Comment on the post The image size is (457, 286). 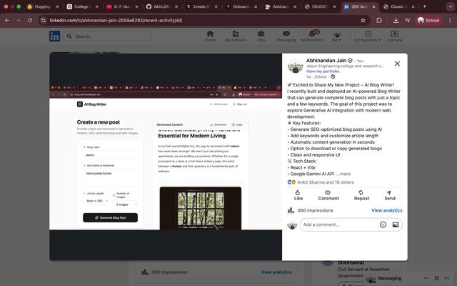point(328,195)
